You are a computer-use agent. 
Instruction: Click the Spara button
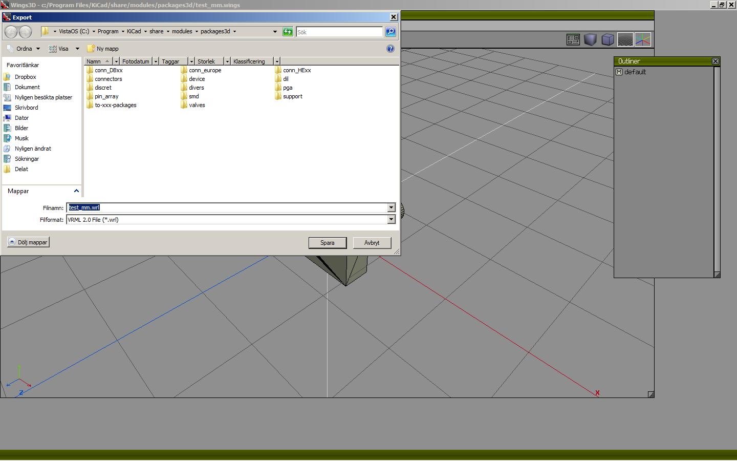pyautogui.click(x=327, y=243)
